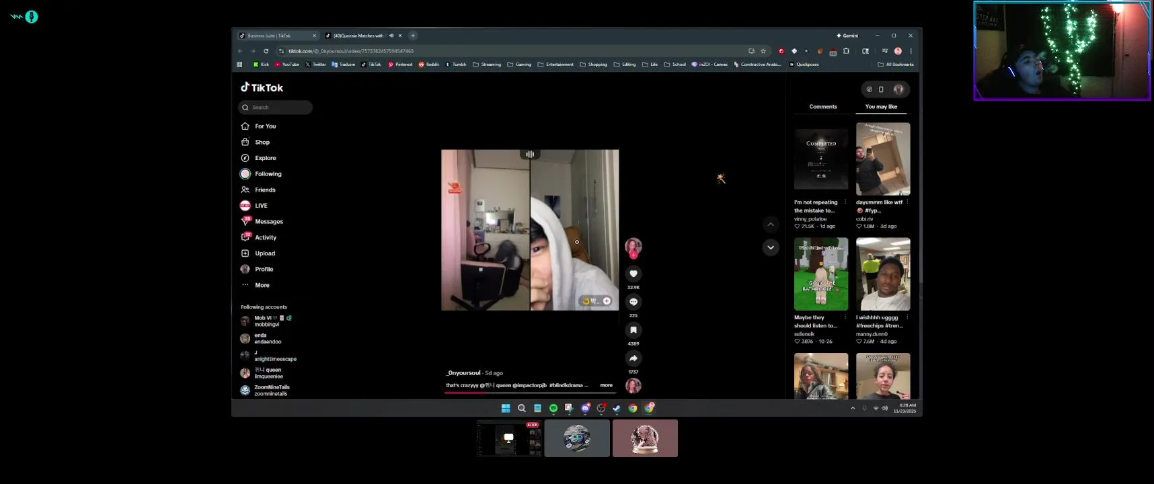Open the Kick bookmark
Viewport: 1154px width, 484px height.
[261, 65]
